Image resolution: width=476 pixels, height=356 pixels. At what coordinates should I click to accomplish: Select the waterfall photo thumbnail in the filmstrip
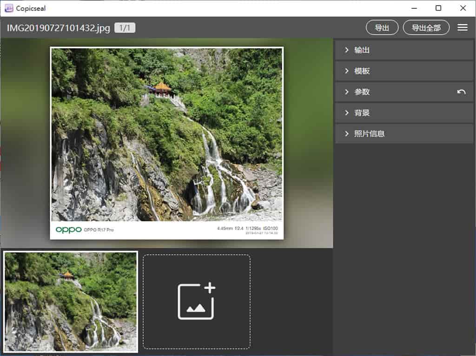click(71, 302)
